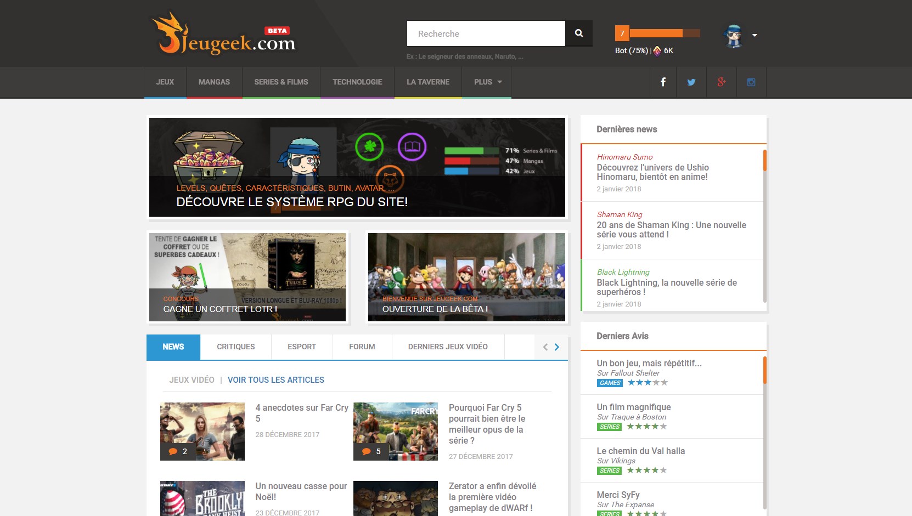Click the 27 DÉCEMBRE 2017 date
912x516 pixels.
pos(481,457)
